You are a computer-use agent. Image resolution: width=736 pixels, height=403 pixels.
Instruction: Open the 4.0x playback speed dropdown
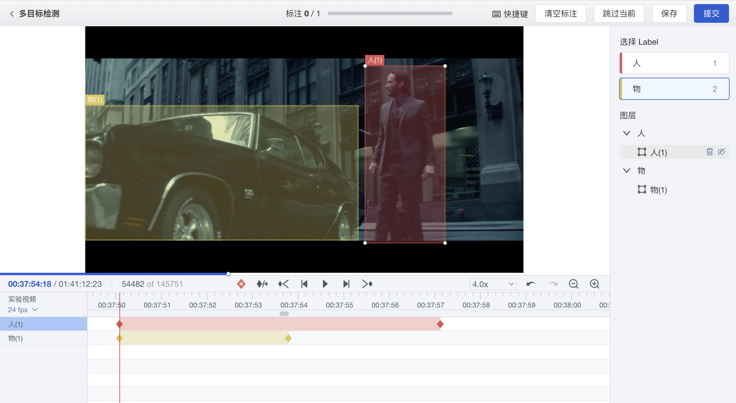(x=493, y=284)
